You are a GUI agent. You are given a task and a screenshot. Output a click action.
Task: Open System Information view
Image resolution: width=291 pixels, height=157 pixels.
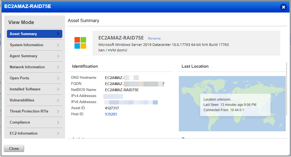coord(35,45)
